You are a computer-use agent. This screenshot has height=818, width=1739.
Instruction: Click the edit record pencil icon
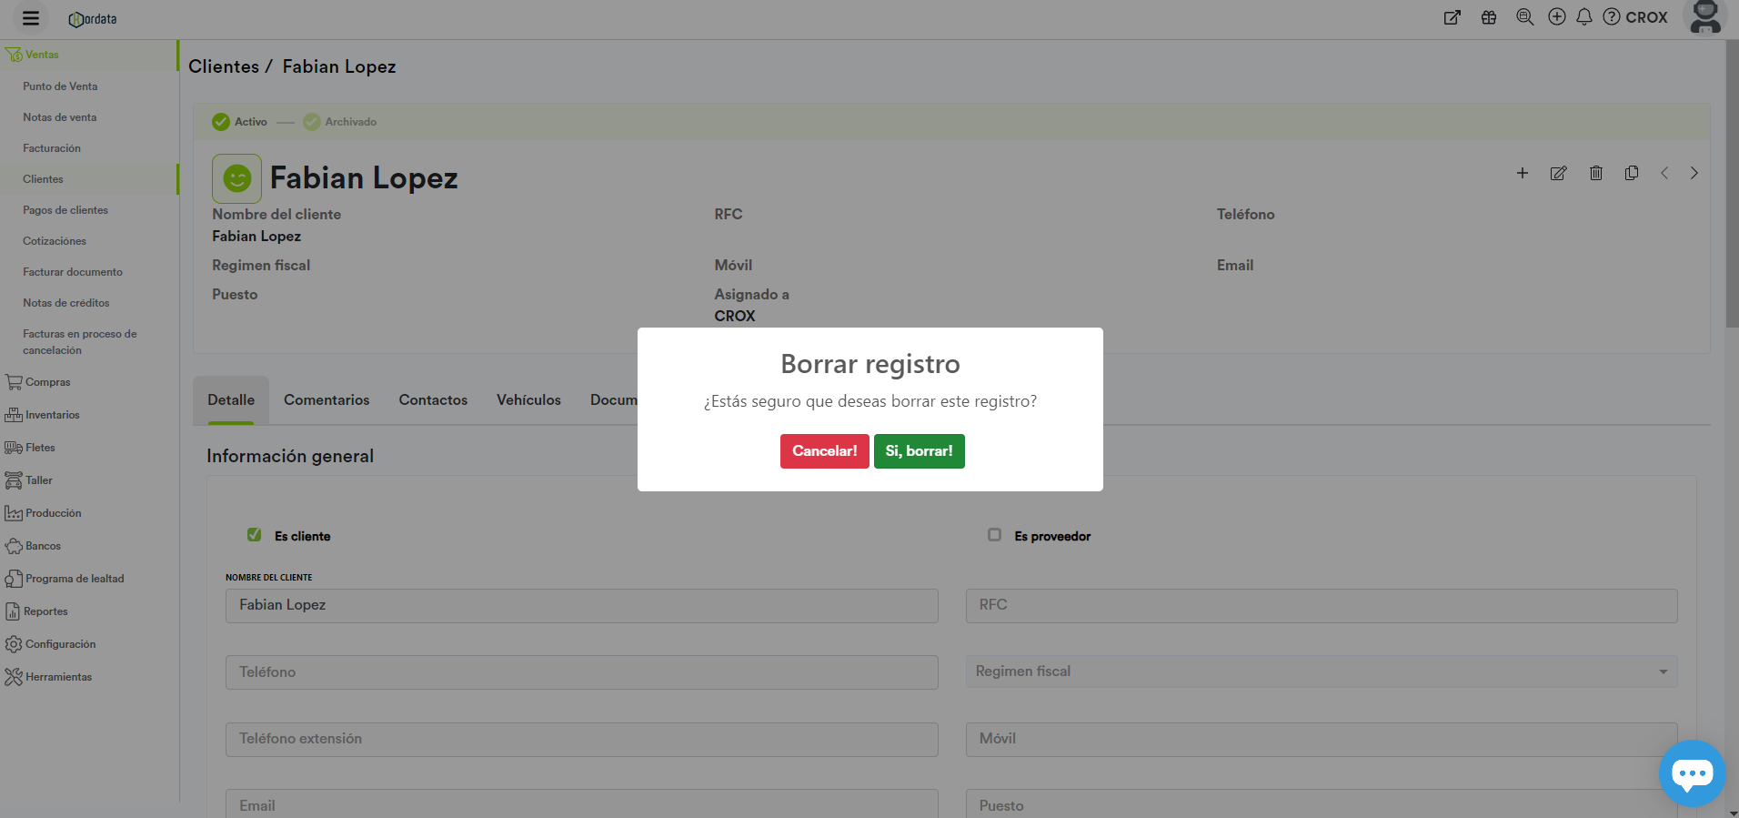click(x=1558, y=173)
